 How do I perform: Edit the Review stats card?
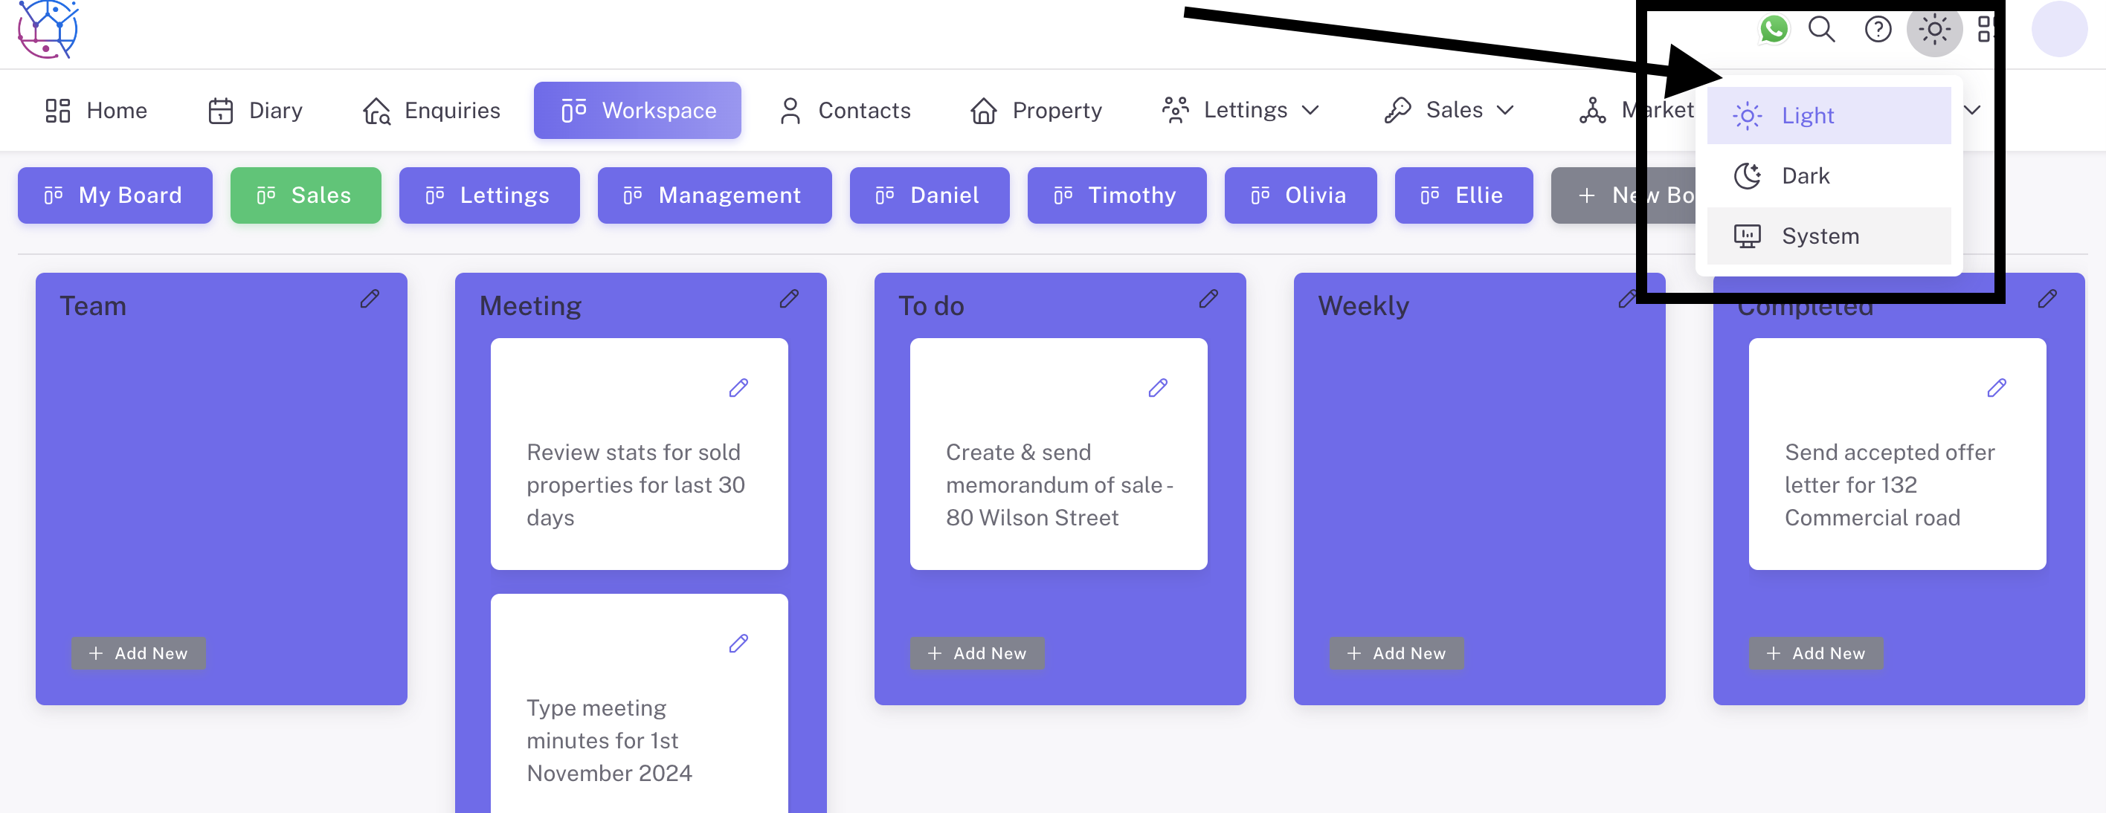click(738, 387)
